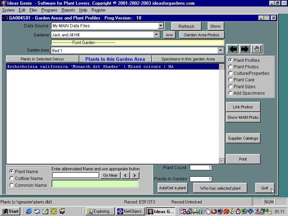Select the Plant Photos radio option
Image resolution: width=288 pixels, height=216 pixels.
tap(231, 67)
